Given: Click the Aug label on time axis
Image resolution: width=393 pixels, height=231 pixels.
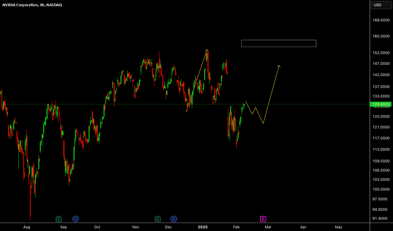Looking at the screenshot, I should tap(27, 227).
